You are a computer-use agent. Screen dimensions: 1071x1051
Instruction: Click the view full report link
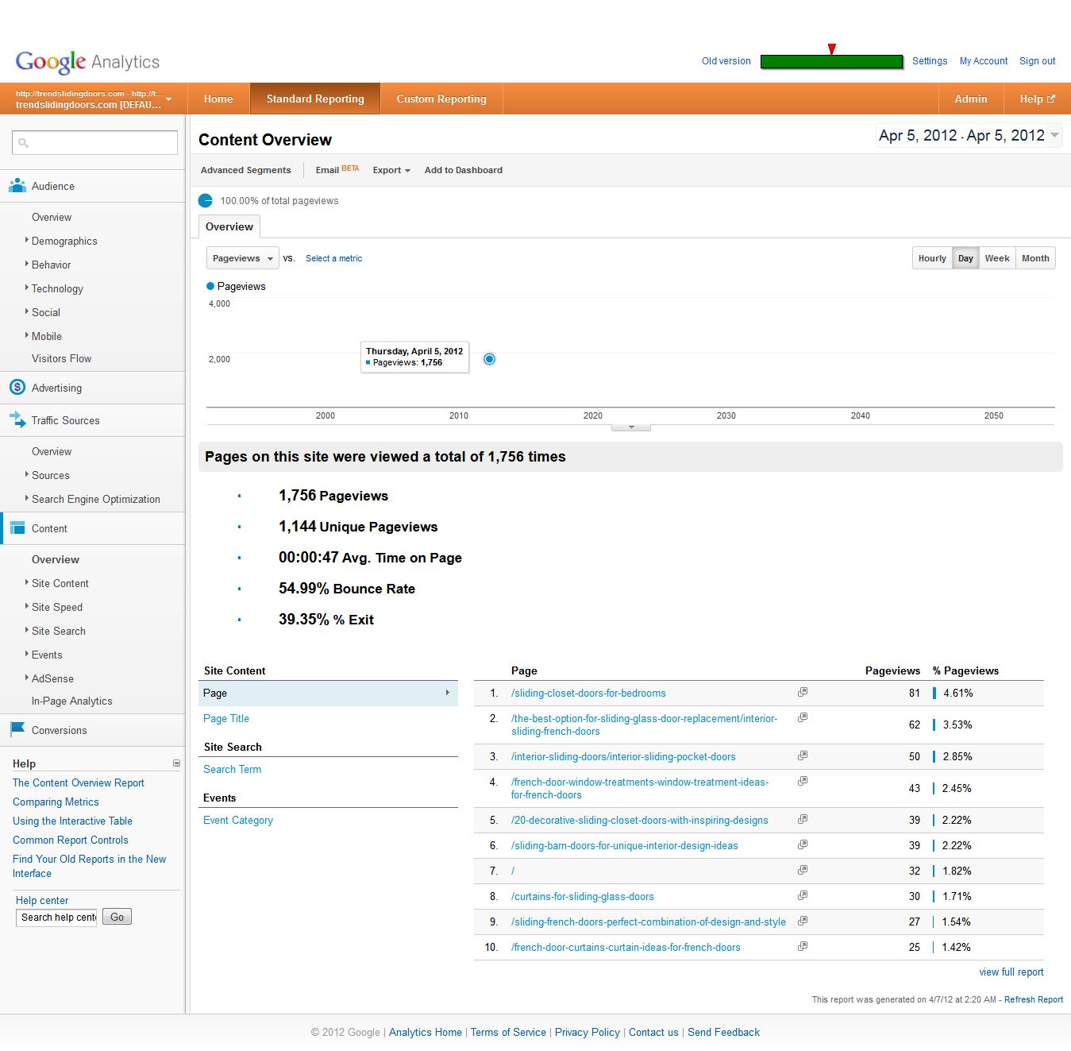[x=1011, y=972]
